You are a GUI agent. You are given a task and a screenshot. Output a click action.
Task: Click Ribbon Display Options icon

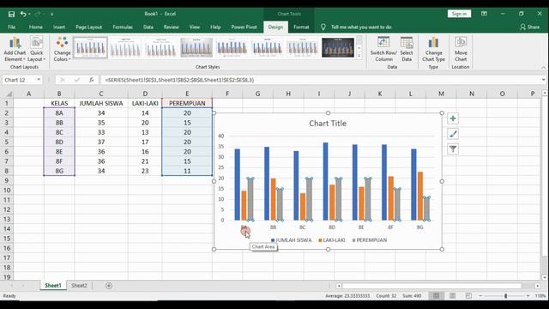pos(484,14)
